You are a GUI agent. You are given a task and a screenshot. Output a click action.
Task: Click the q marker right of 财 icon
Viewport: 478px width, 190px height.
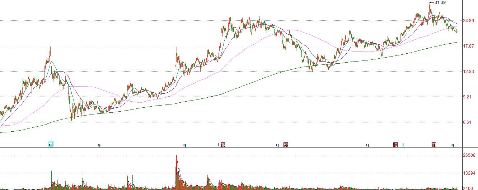point(453,145)
